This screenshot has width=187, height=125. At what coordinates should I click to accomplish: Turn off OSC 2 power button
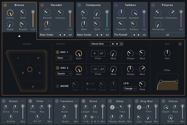click(58, 68)
